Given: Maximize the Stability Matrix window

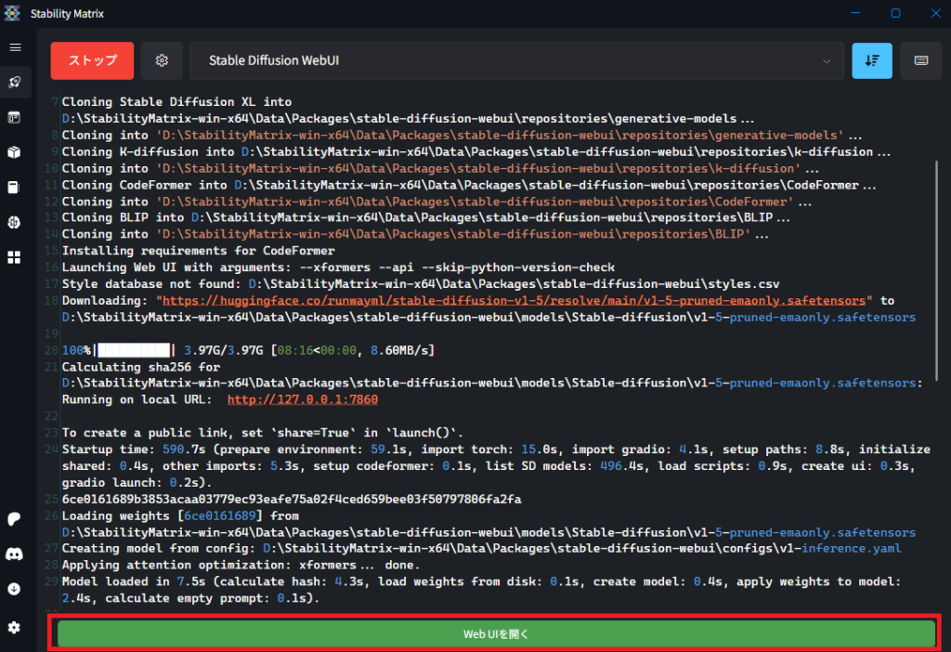Looking at the screenshot, I should pos(895,13).
